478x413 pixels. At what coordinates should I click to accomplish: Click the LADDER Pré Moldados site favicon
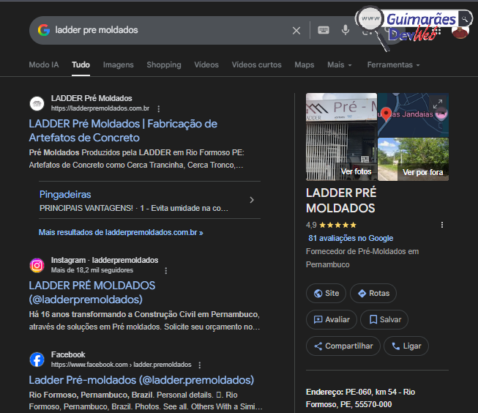37,103
